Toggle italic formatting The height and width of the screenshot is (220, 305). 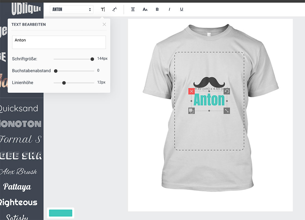pos(169,9)
